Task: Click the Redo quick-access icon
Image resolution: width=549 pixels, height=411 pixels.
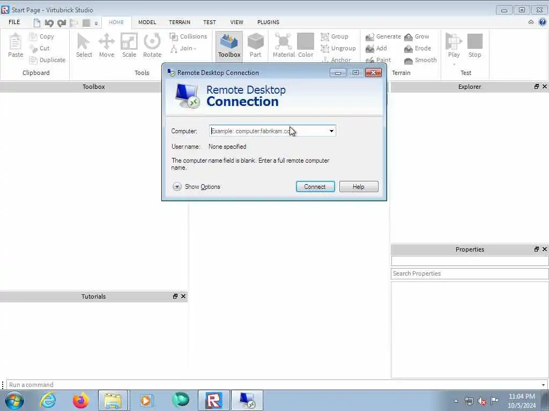Action: pos(62,23)
